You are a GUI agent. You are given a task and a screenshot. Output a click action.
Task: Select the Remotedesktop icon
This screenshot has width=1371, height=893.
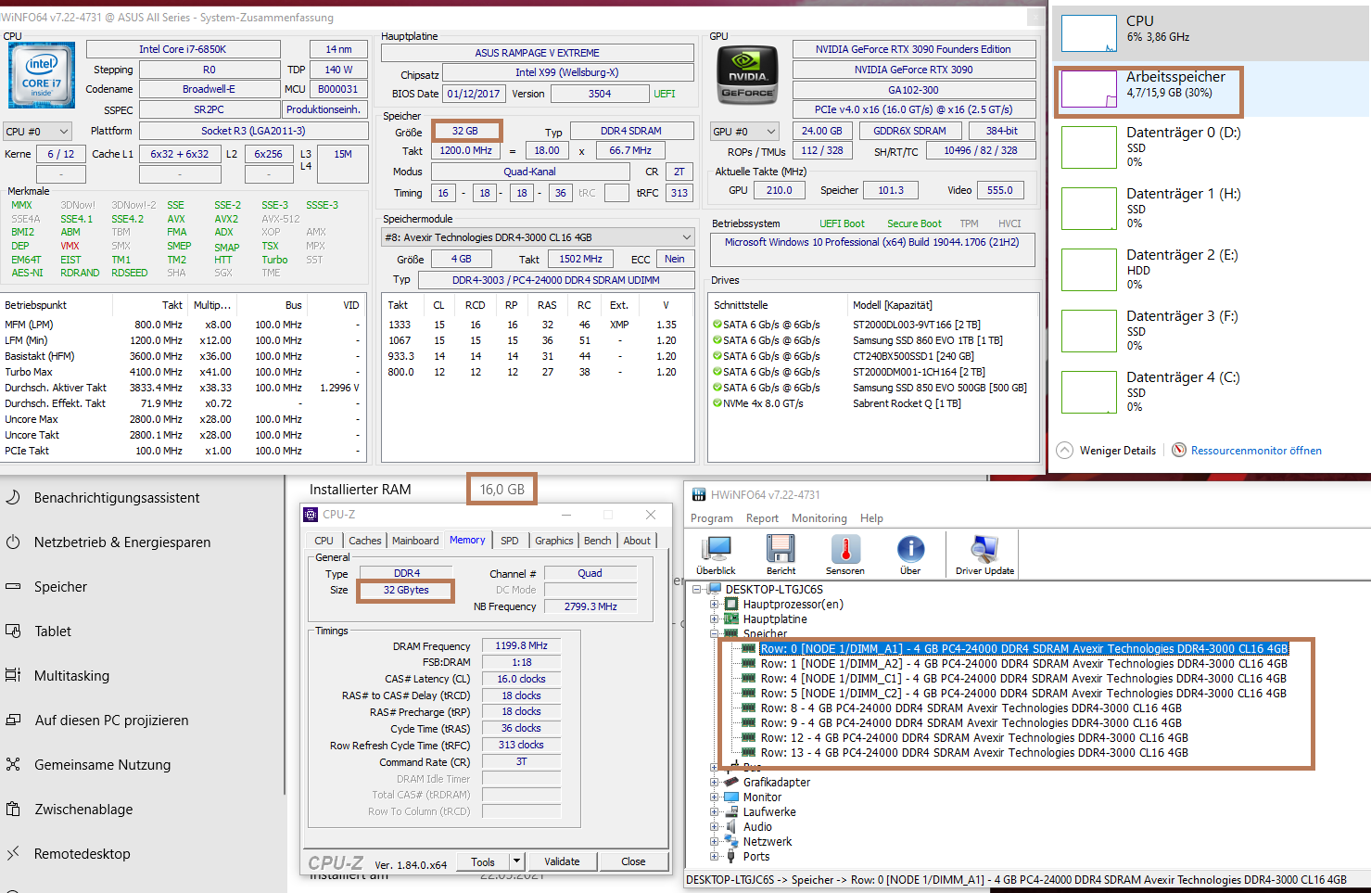pyautogui.click(x=13, y=853)
